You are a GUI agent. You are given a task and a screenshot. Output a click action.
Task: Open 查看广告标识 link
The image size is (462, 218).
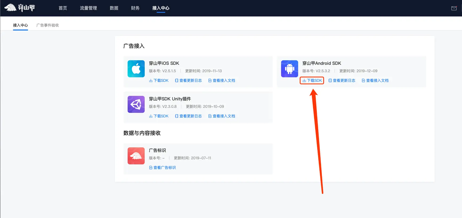[x=163, y=168]
